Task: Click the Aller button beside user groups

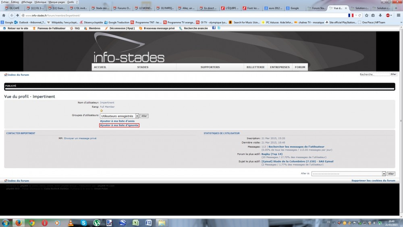Action: [144, 116]
